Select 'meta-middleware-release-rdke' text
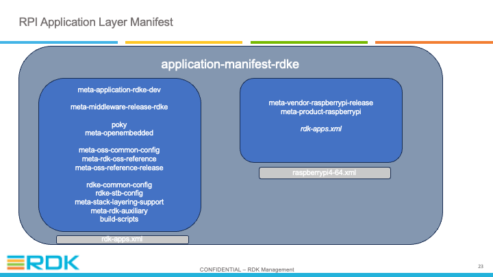Image resolution: width=493 pixels, height=277 pixels. pyautogui.click(x=119, y=107)
